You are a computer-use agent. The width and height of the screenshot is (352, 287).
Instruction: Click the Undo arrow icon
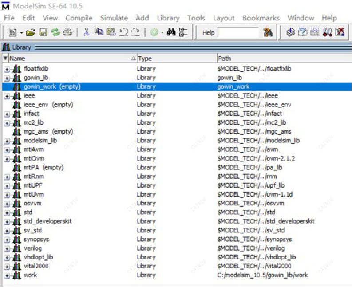[x=123, y=32]
